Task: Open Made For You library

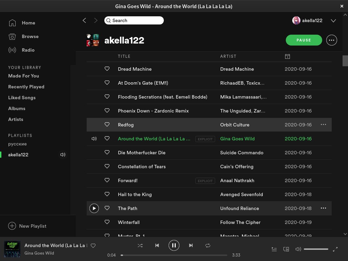Action: (x=23, y=76)
